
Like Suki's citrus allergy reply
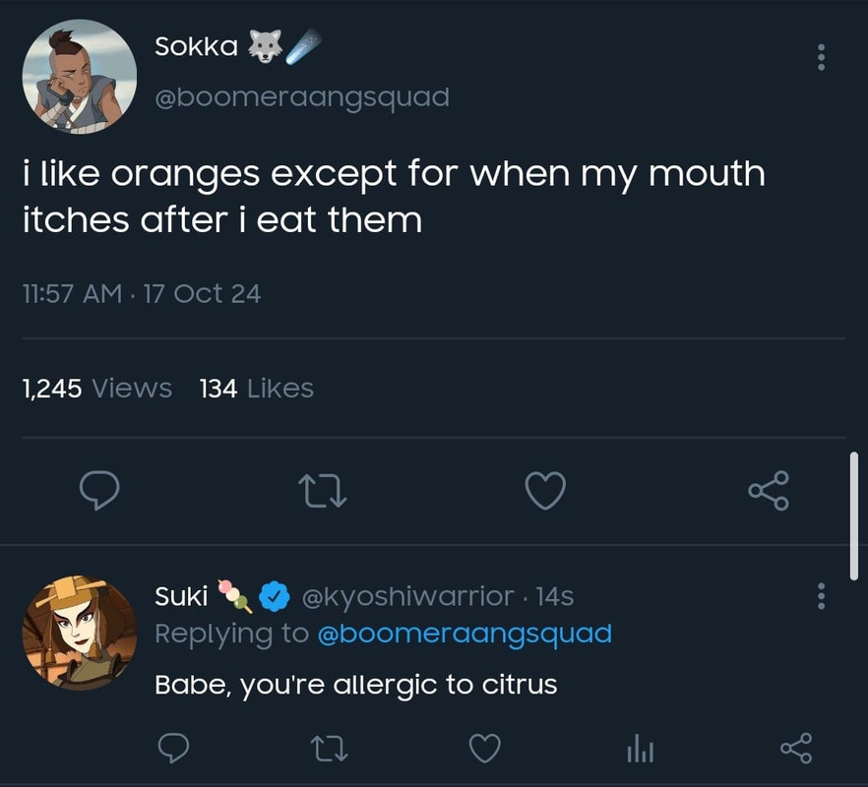tap(484, 750)
